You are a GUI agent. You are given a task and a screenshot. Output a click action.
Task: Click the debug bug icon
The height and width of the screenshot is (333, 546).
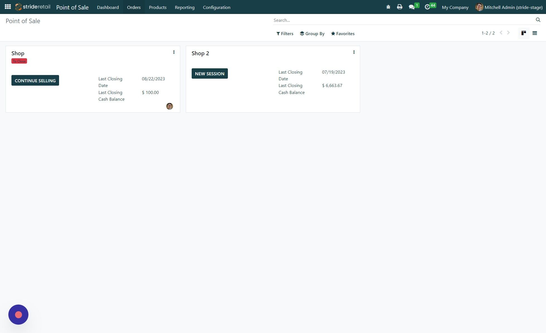point(388,7)
